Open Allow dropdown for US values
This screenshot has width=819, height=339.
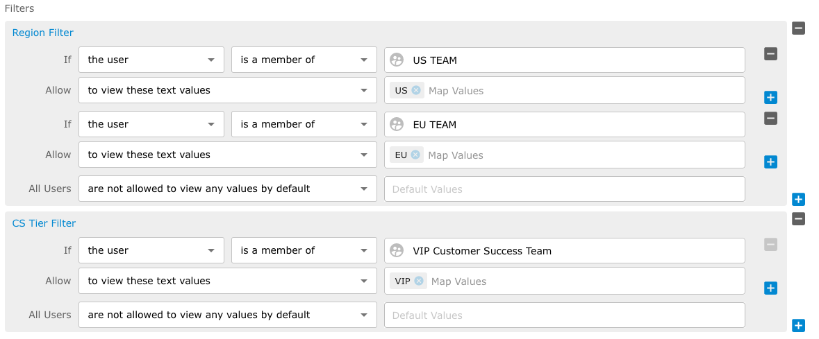click(228, 90)
